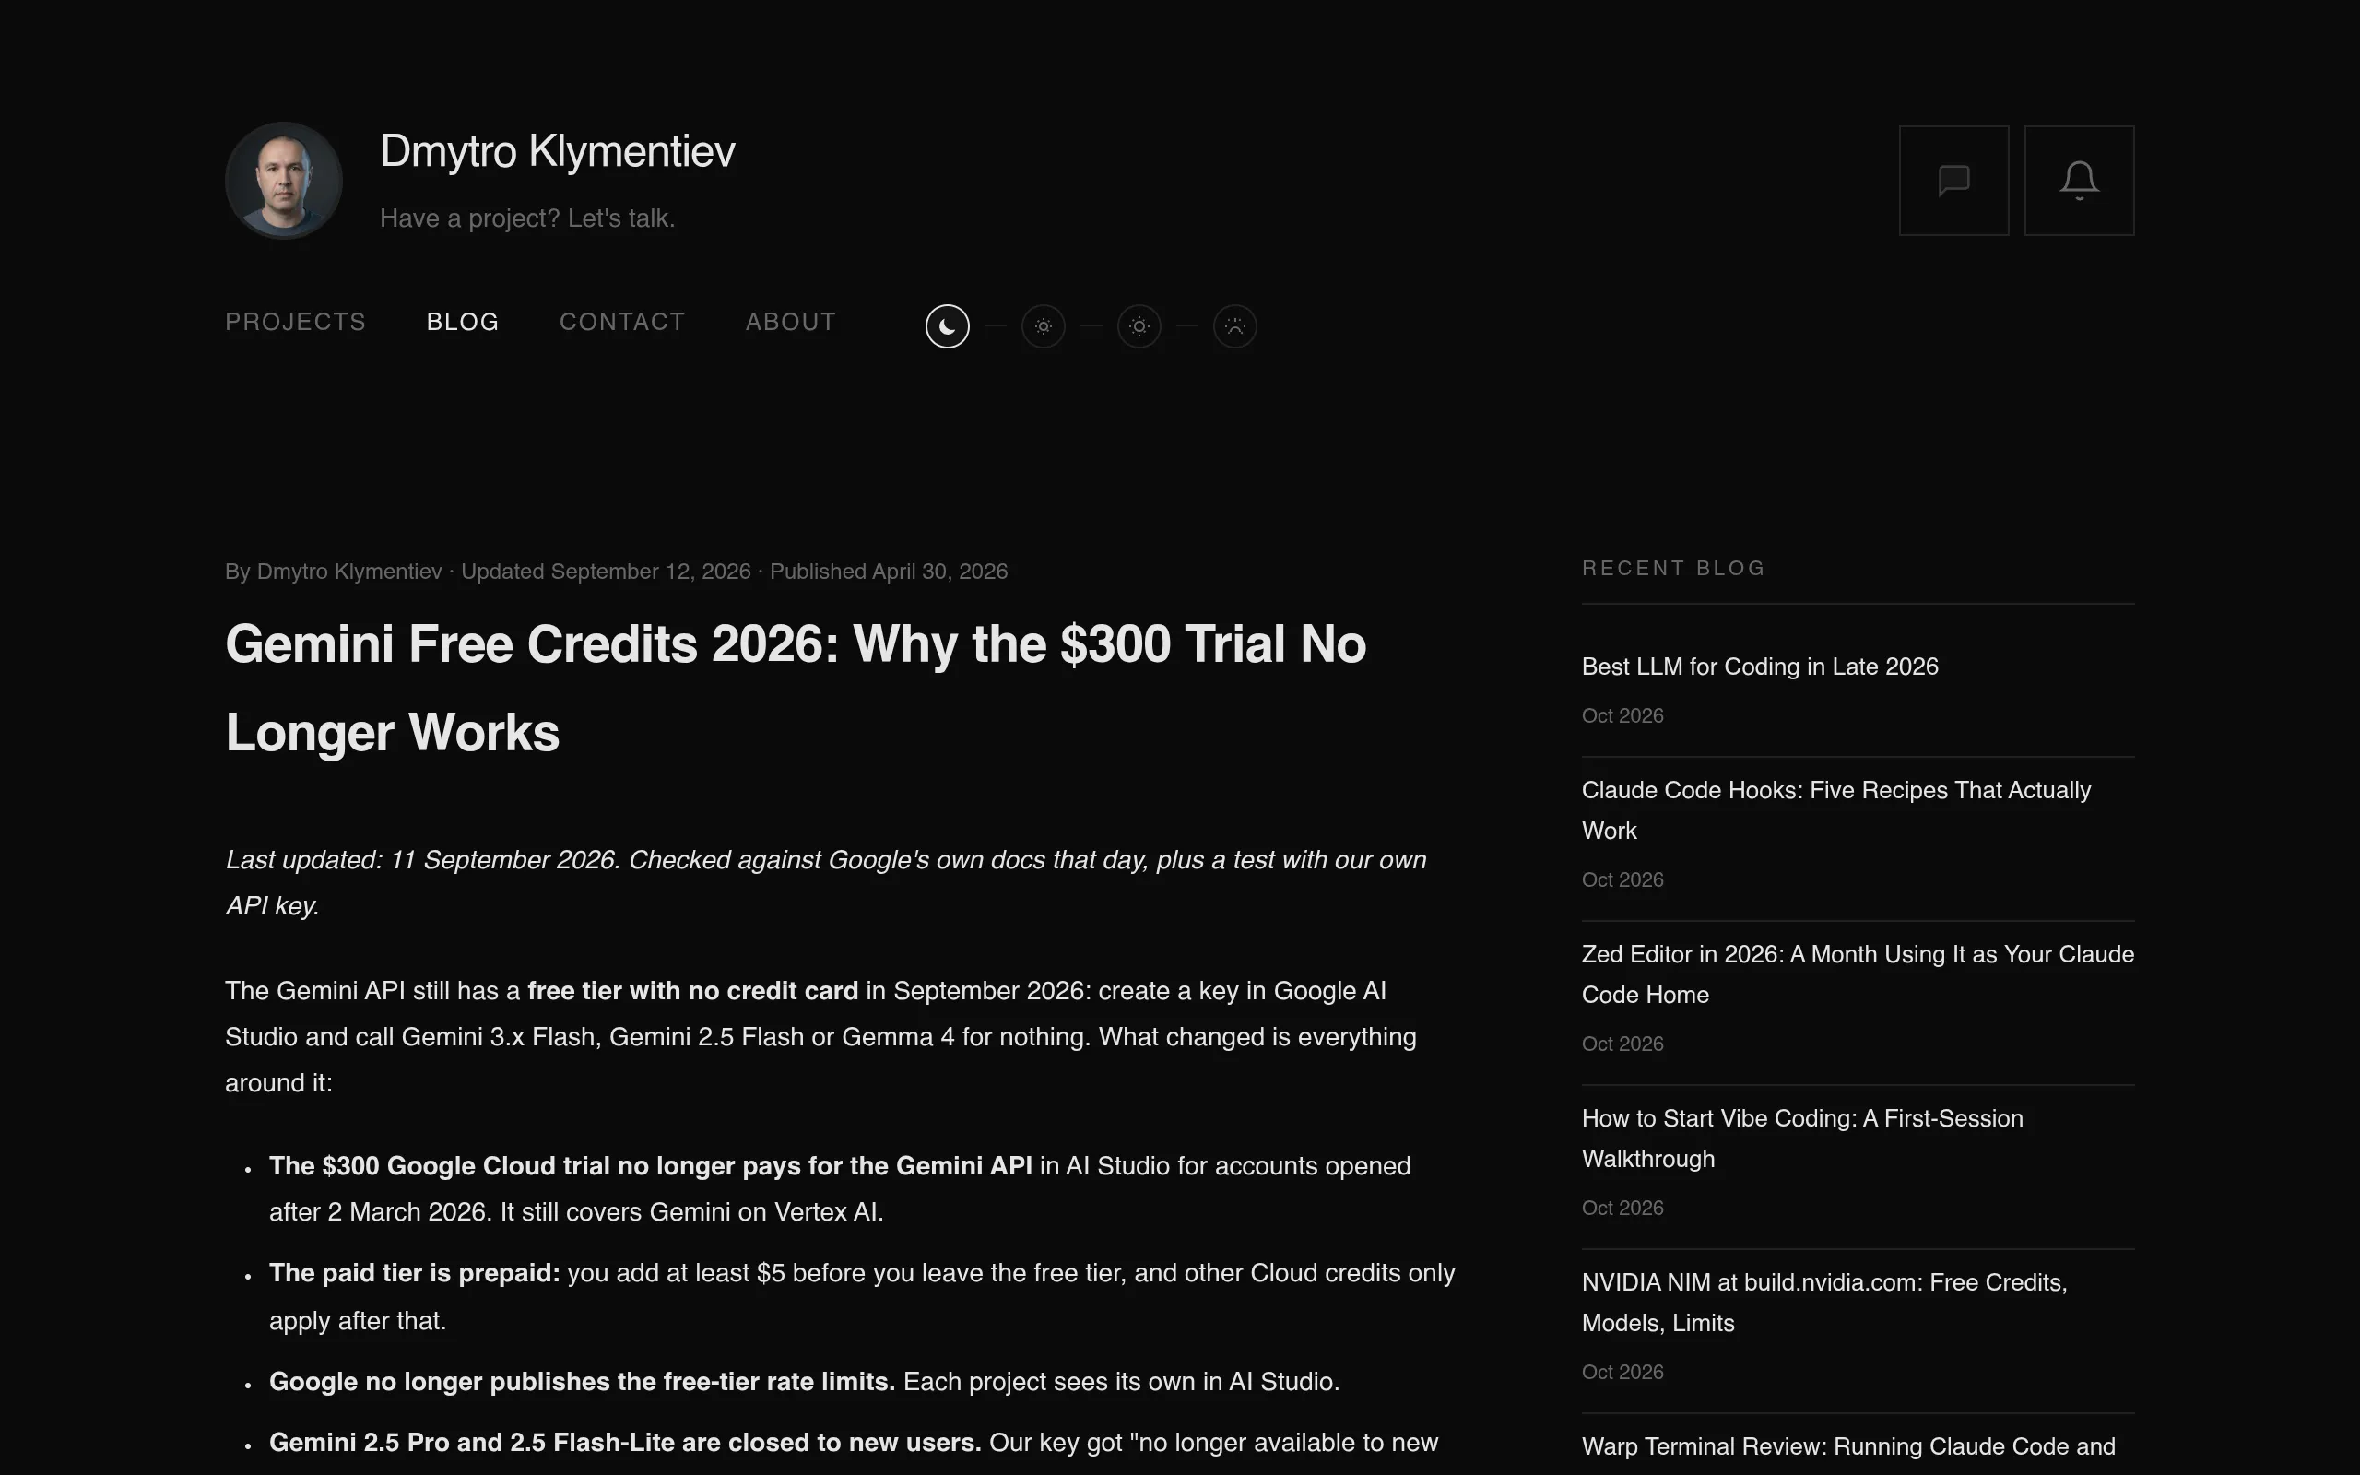The image size is (2360, 1475).
Task: Open the Warp Terminal Review post
Action: point(1848,1445)
